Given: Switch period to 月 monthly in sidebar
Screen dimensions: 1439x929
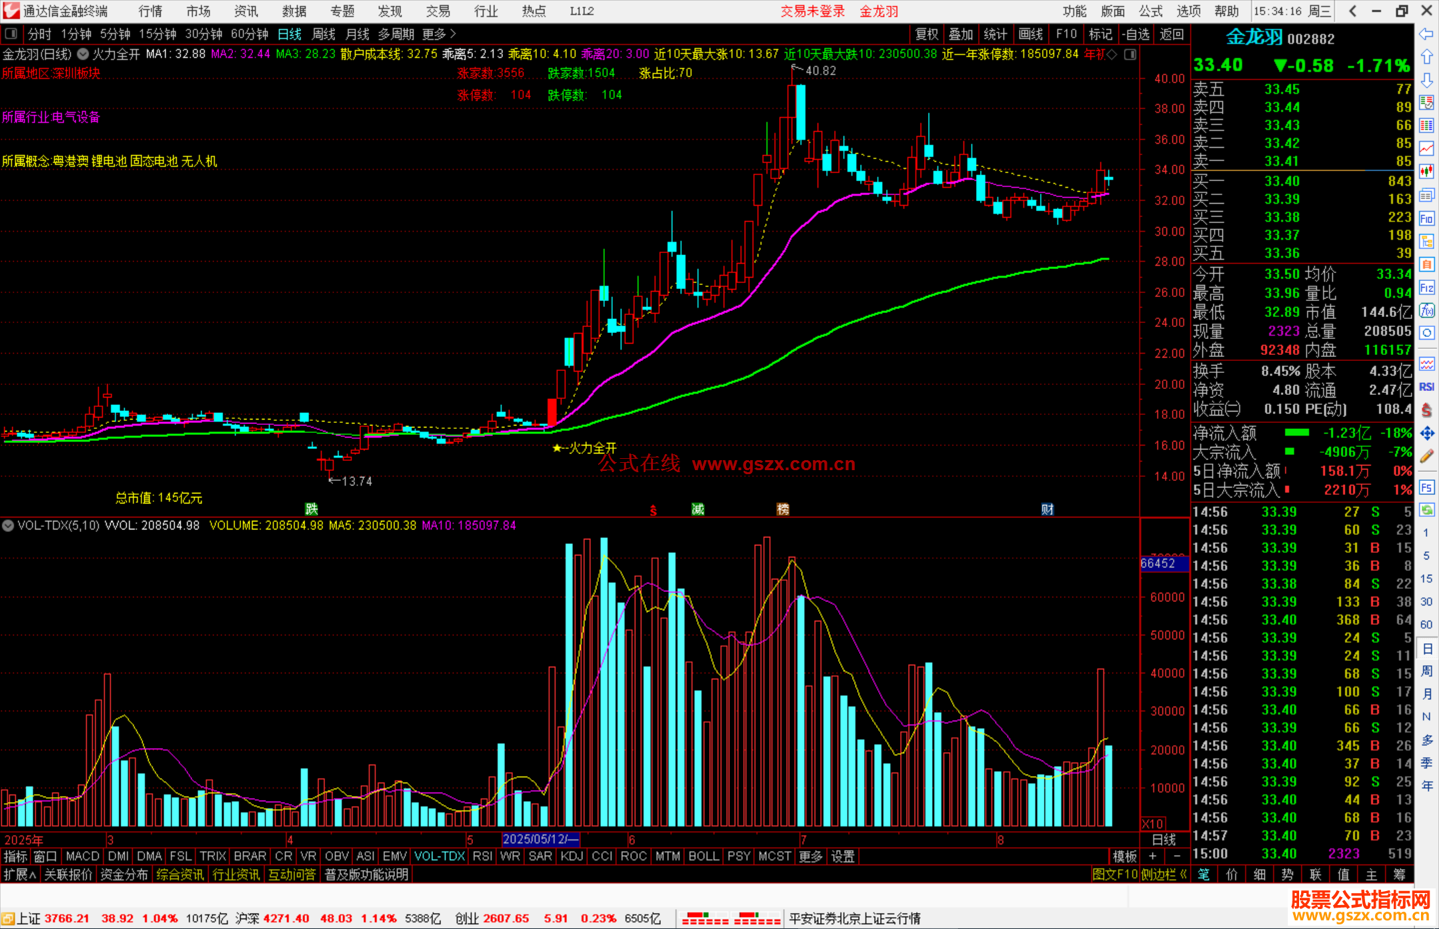Looking at the screenshot, I should (x=1426, y=694).
